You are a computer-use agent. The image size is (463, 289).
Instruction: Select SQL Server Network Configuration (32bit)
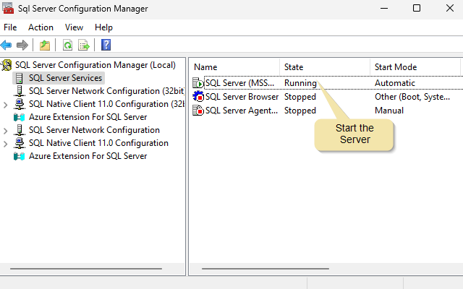[106, 91]
